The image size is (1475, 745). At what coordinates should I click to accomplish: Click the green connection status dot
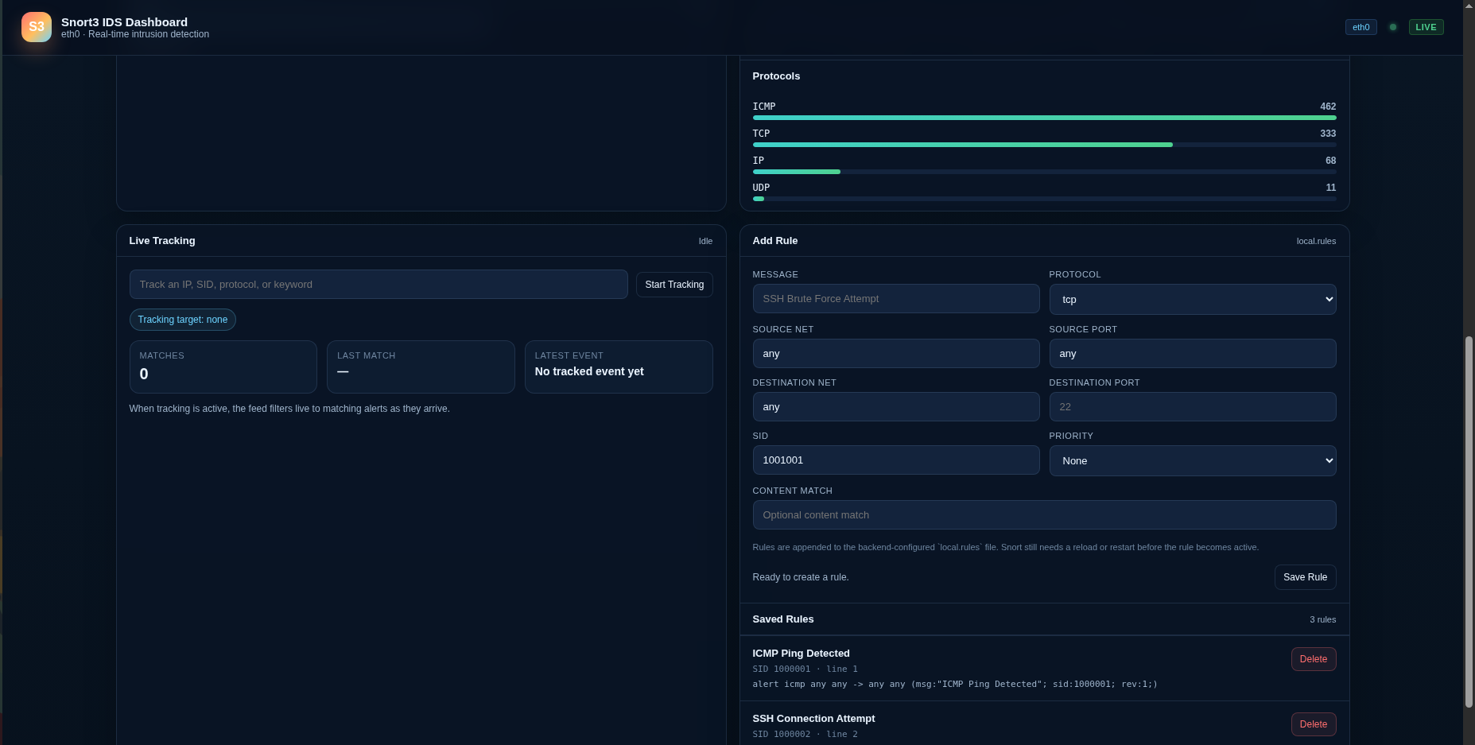coord(1393,26)
